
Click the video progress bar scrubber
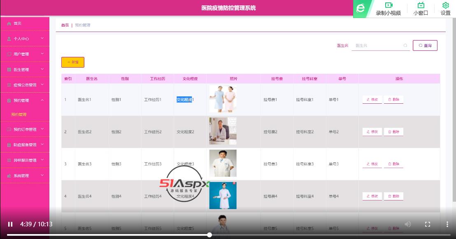pos(209,235)
